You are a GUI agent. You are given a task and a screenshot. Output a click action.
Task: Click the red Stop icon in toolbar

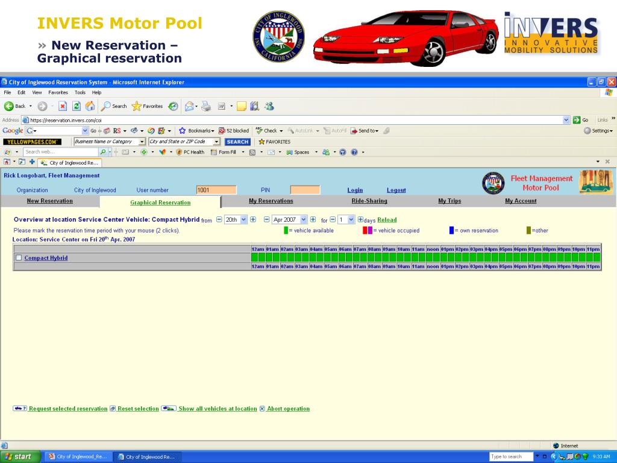pos(62,106)
